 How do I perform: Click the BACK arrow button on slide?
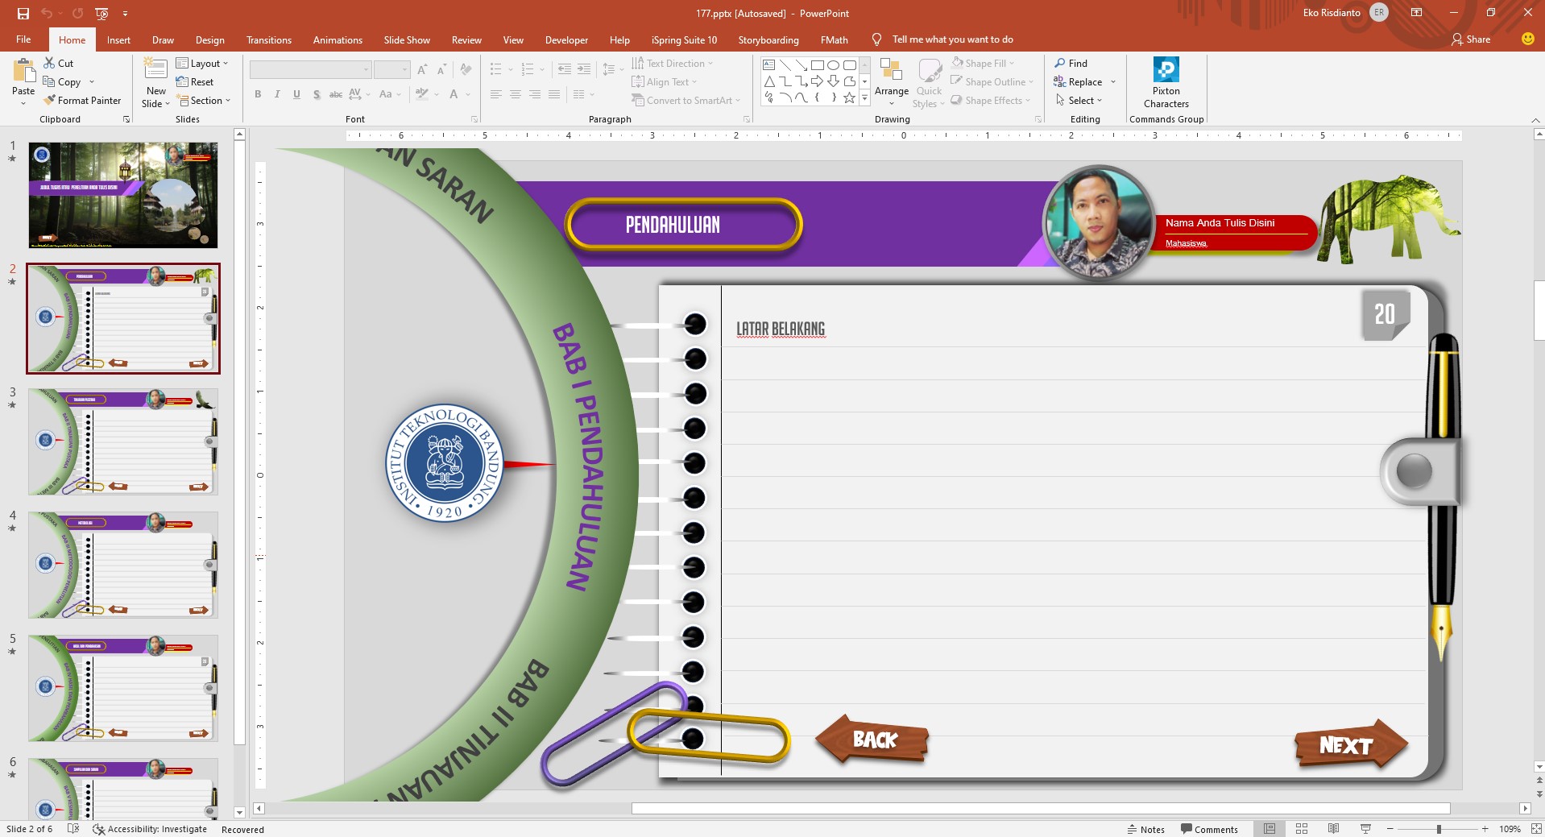[x=872, y=739]
